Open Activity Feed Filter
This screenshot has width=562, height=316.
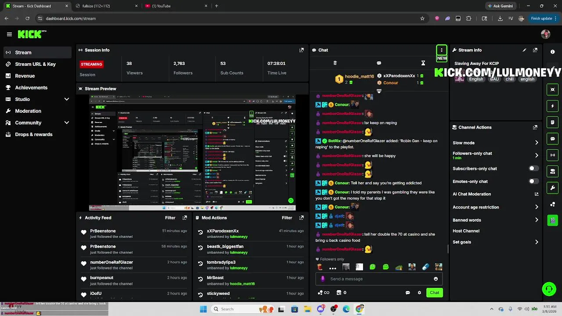[x=170, y=218]
